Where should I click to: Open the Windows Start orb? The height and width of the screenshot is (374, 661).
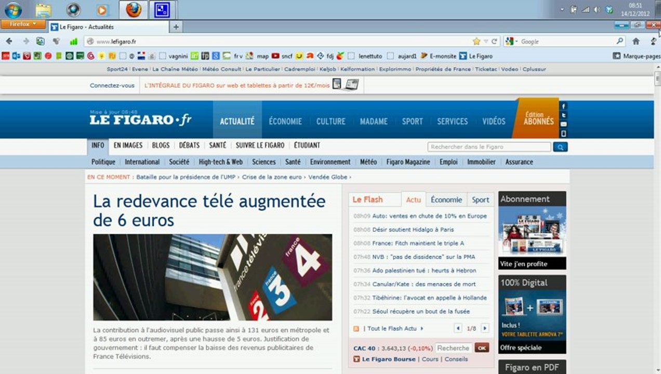click(13, 9)
